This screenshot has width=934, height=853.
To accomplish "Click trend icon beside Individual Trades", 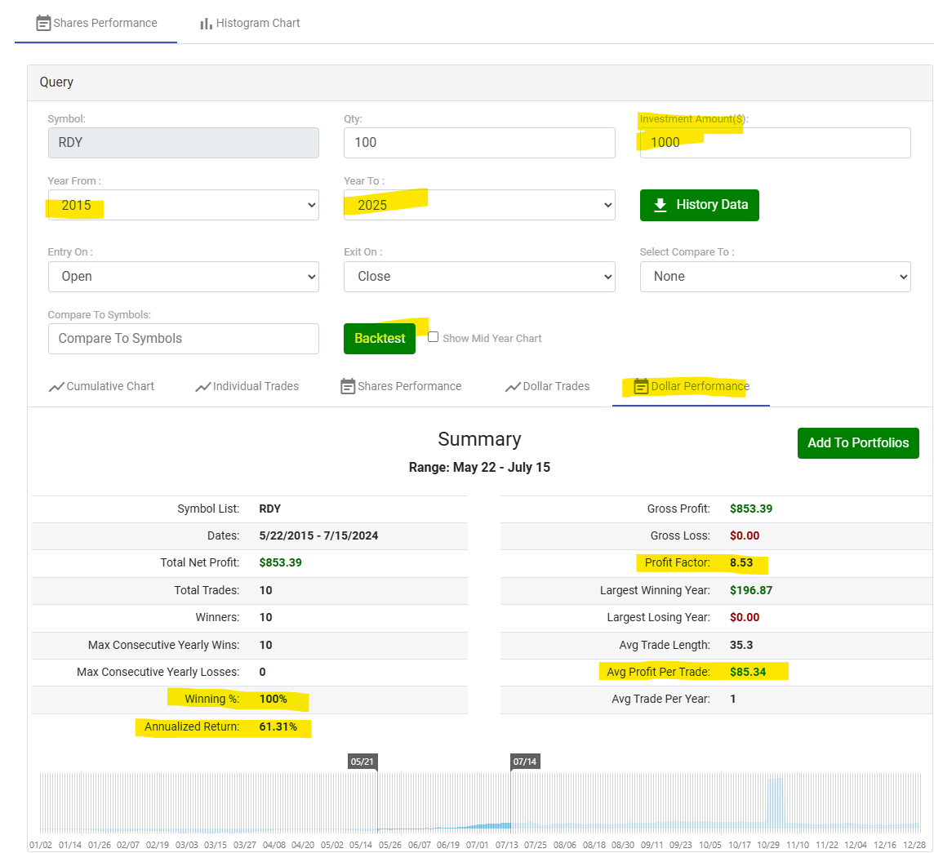I will point(202,387).
